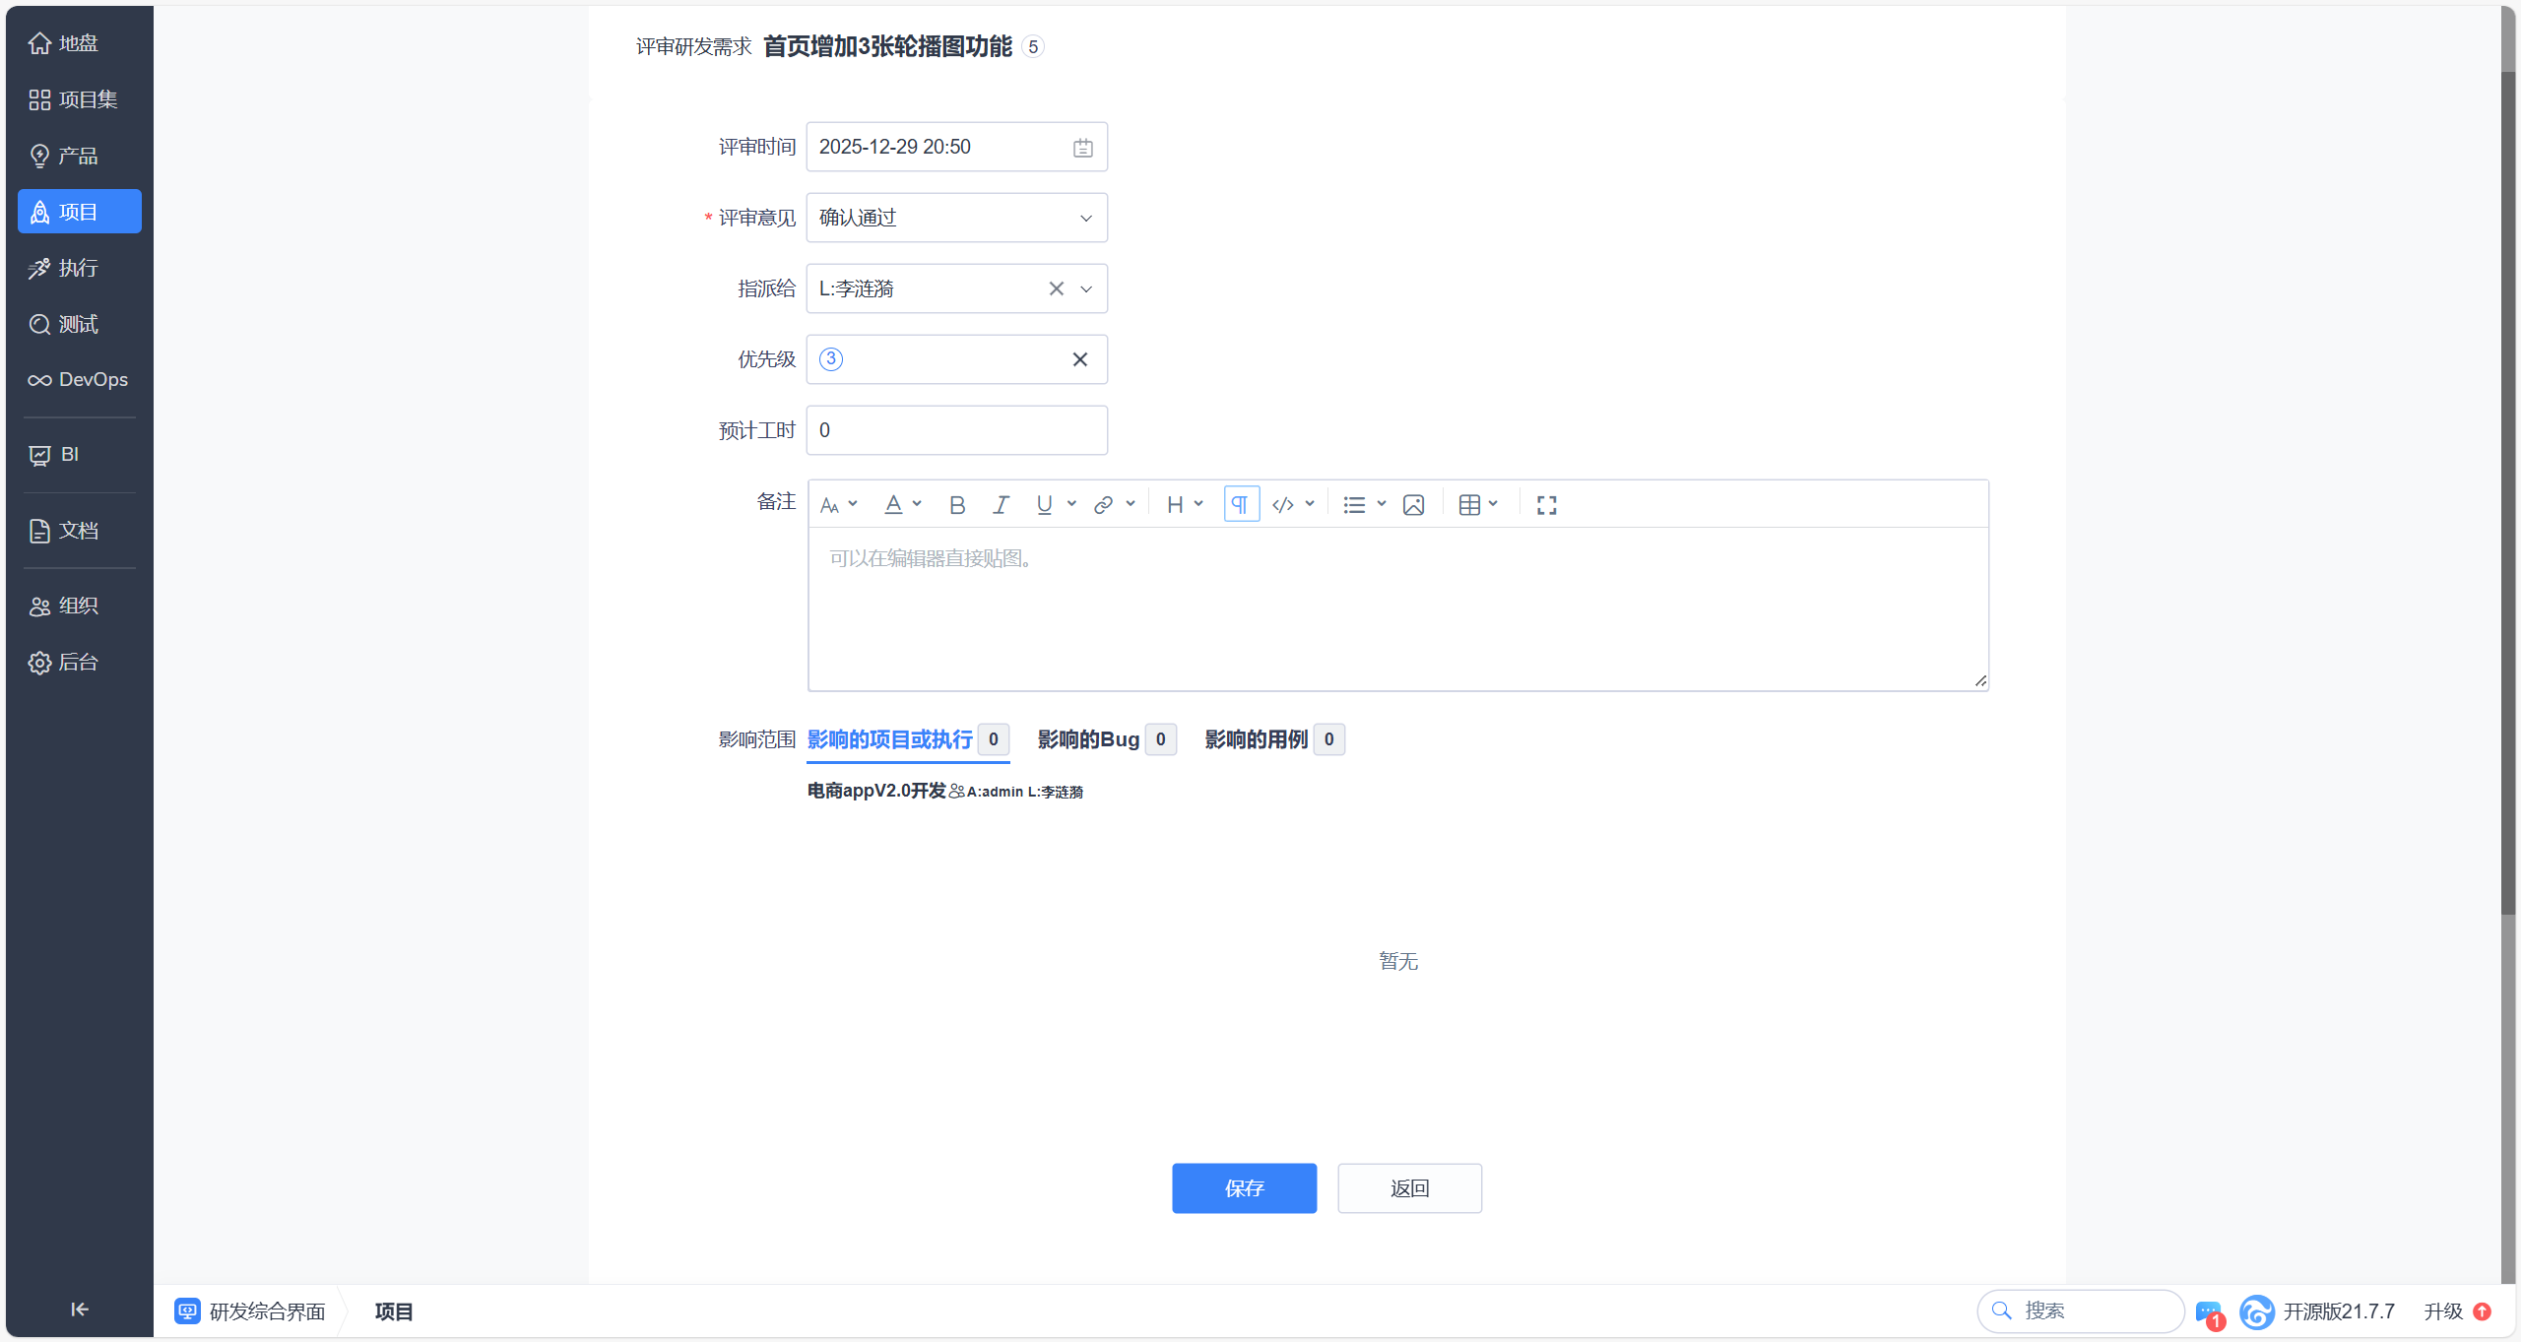This screenshot has height=1342, width=2521.
Task: Expand the review opinion dropdown
Action: click(1085, 218)
